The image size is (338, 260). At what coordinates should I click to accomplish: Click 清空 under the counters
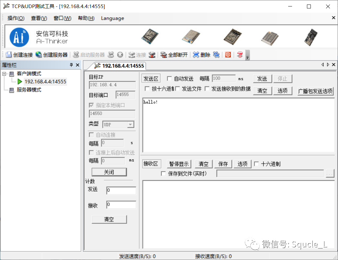(x=109, y=219)
